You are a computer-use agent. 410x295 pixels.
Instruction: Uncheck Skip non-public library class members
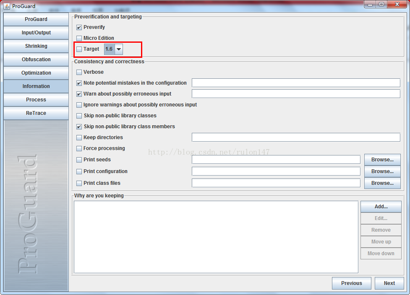click(79, 127)
